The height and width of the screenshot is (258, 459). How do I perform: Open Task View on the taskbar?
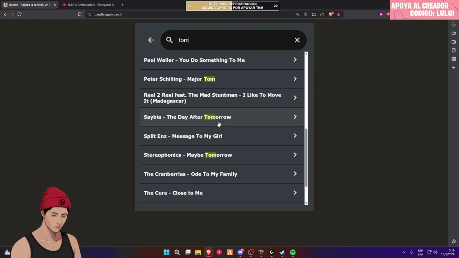pyautogui.click(x=188, y=252)
